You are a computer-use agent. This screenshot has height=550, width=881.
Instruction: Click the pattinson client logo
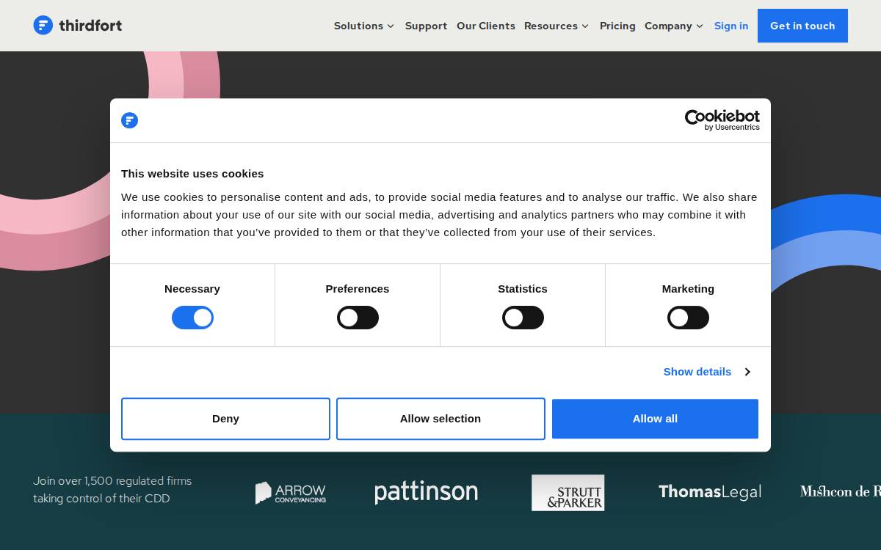click(426, 491)
